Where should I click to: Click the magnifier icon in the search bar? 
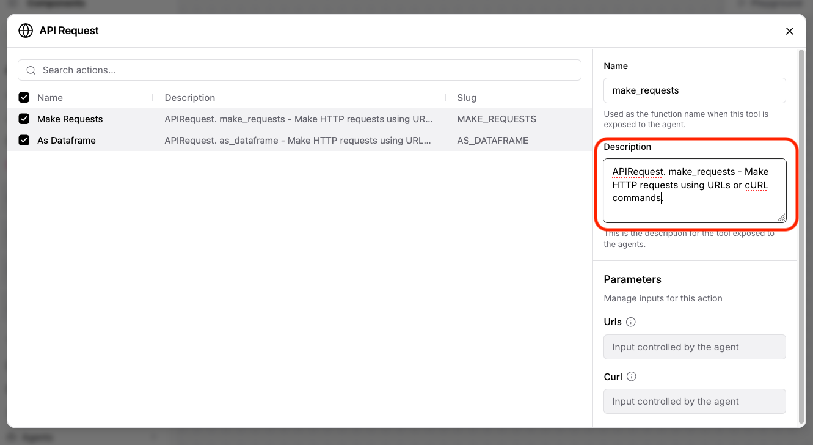click(31, 70)
